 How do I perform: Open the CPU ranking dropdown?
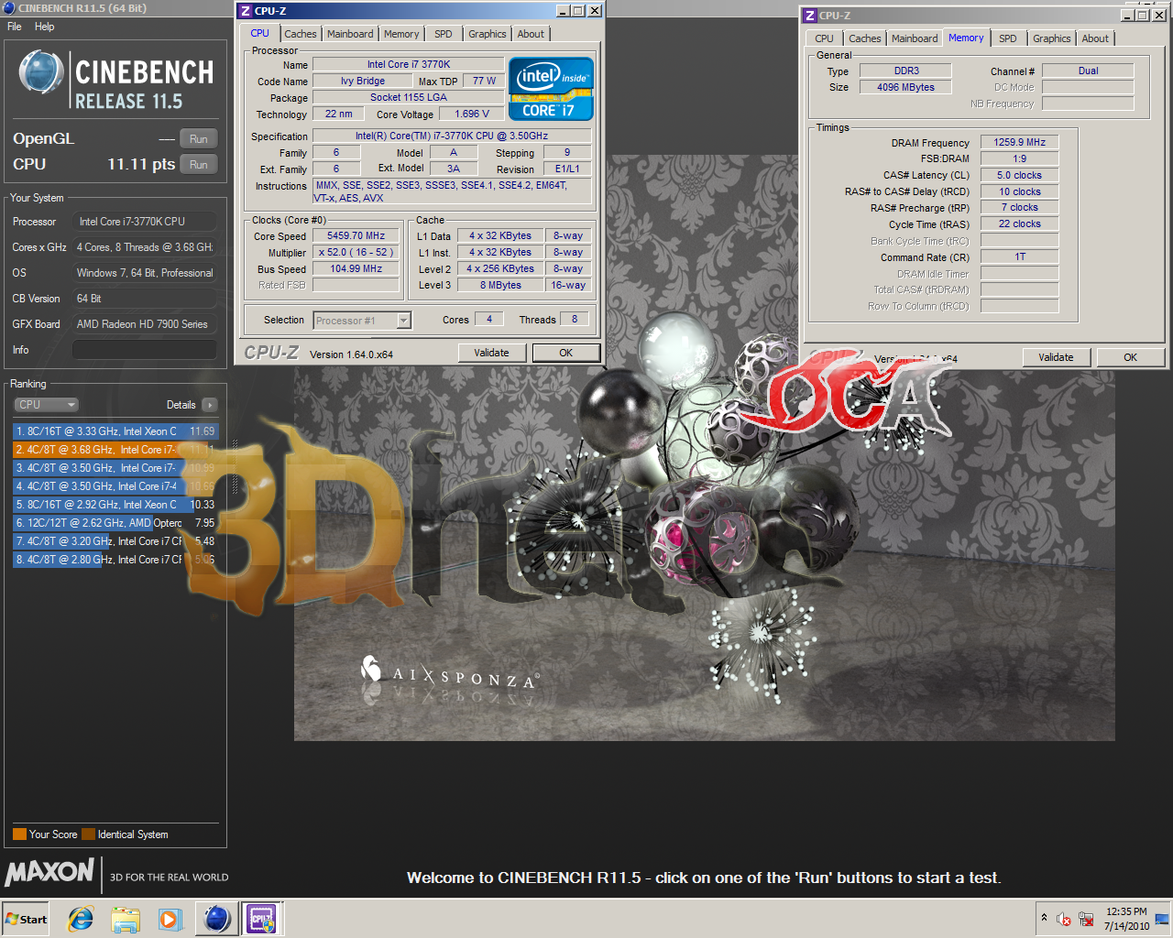click(46, 405)
